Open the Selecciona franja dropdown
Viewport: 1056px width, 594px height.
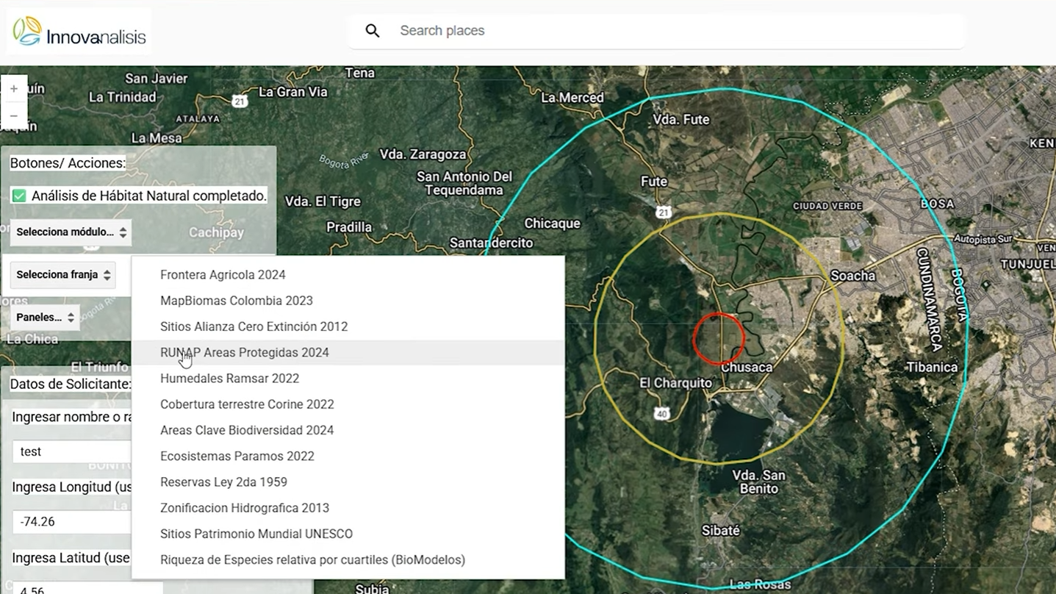coord(62,275)
